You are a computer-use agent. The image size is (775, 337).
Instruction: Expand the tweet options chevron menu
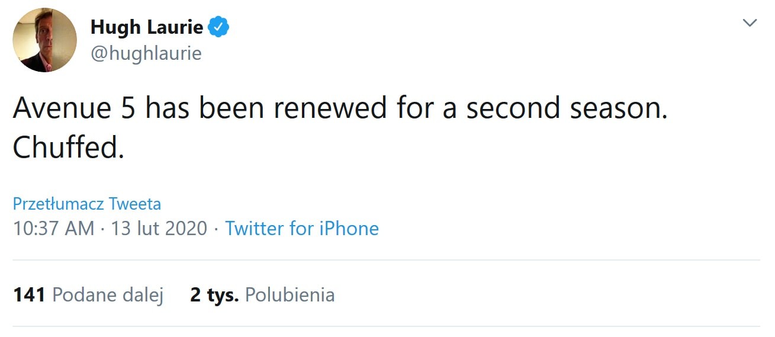750,23
